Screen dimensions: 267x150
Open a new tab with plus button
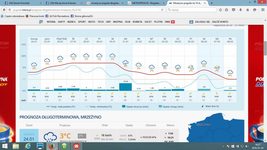(212, 3)
